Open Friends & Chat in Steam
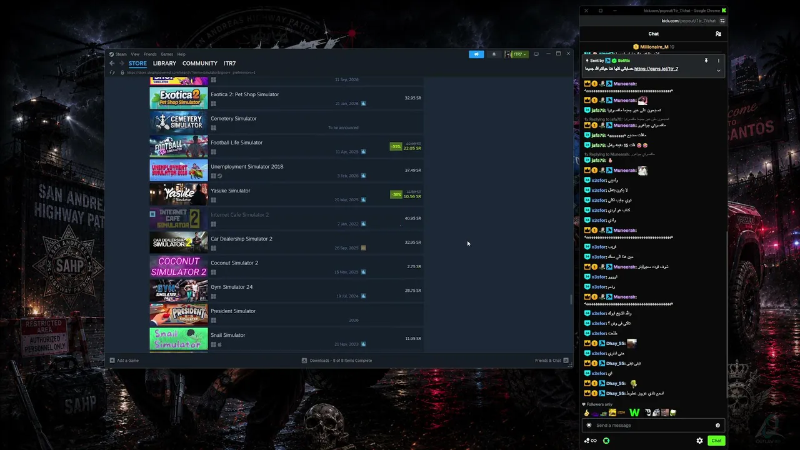 coord(548,361)
